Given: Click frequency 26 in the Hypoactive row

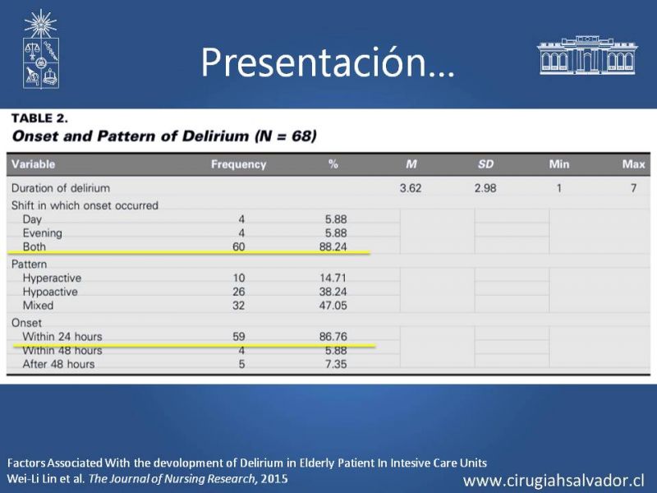Looking at the screenshot, I should click(x=238, y=292).
